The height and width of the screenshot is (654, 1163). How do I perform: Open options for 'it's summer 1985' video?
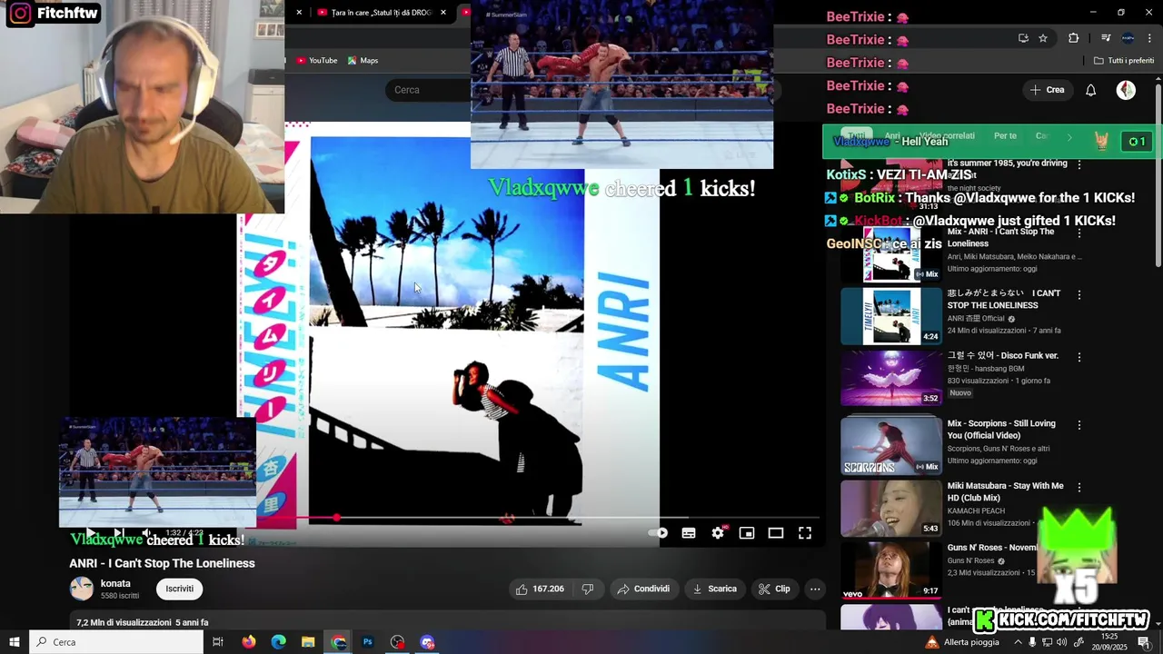point(1079,164)
